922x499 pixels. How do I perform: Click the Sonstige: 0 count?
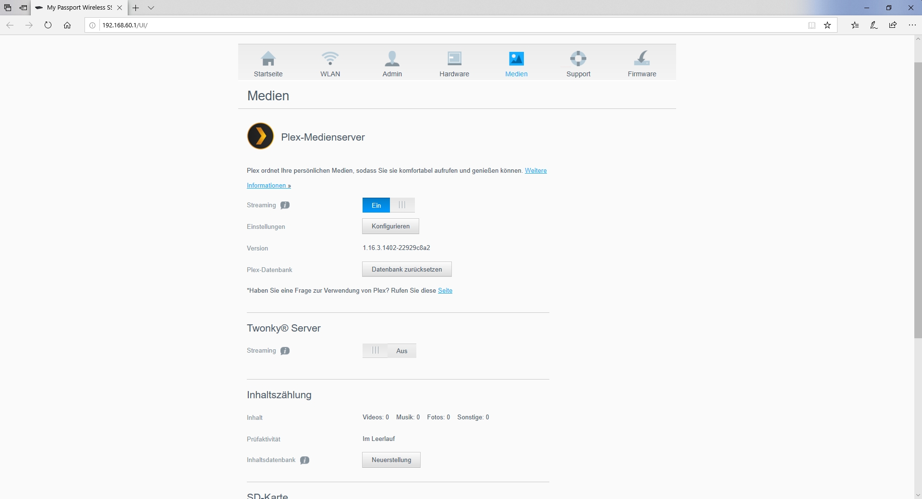click(473, 417)
